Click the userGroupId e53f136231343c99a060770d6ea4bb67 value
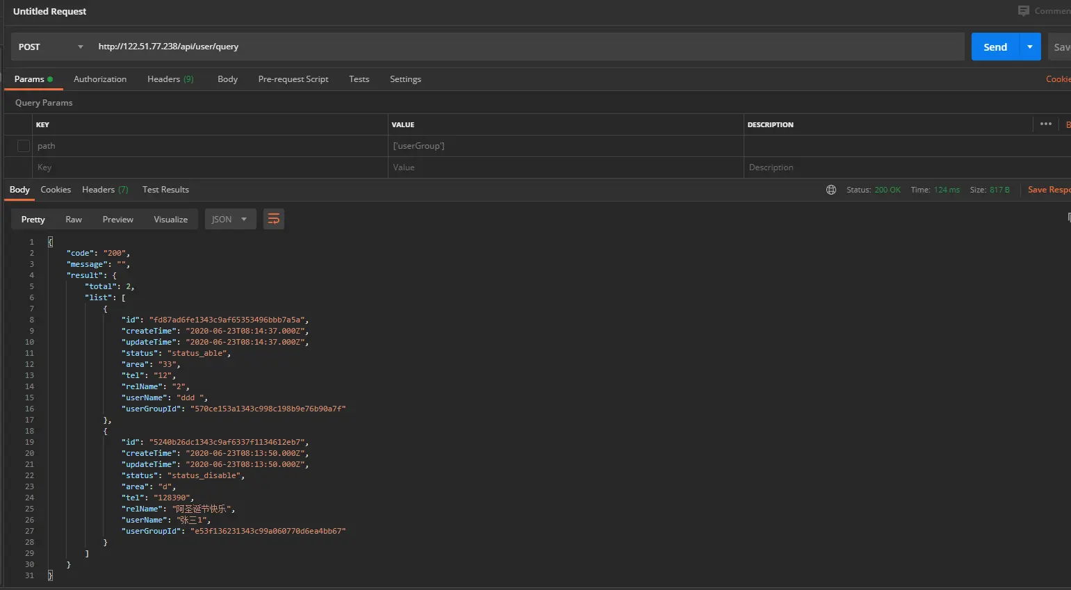This screenshot has height=590, width=1071. [268, 531]
